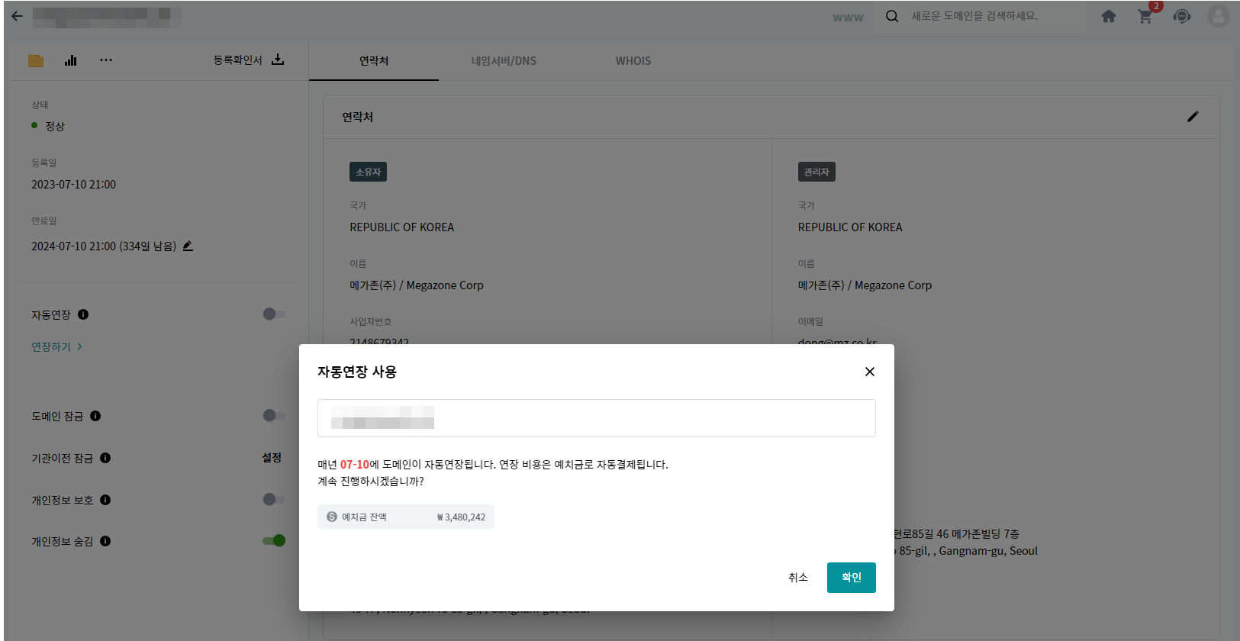The height and width of the screenshot is (641, 1240).
Task: Click the folder icon in sidebar
Action: pos(36,60)
